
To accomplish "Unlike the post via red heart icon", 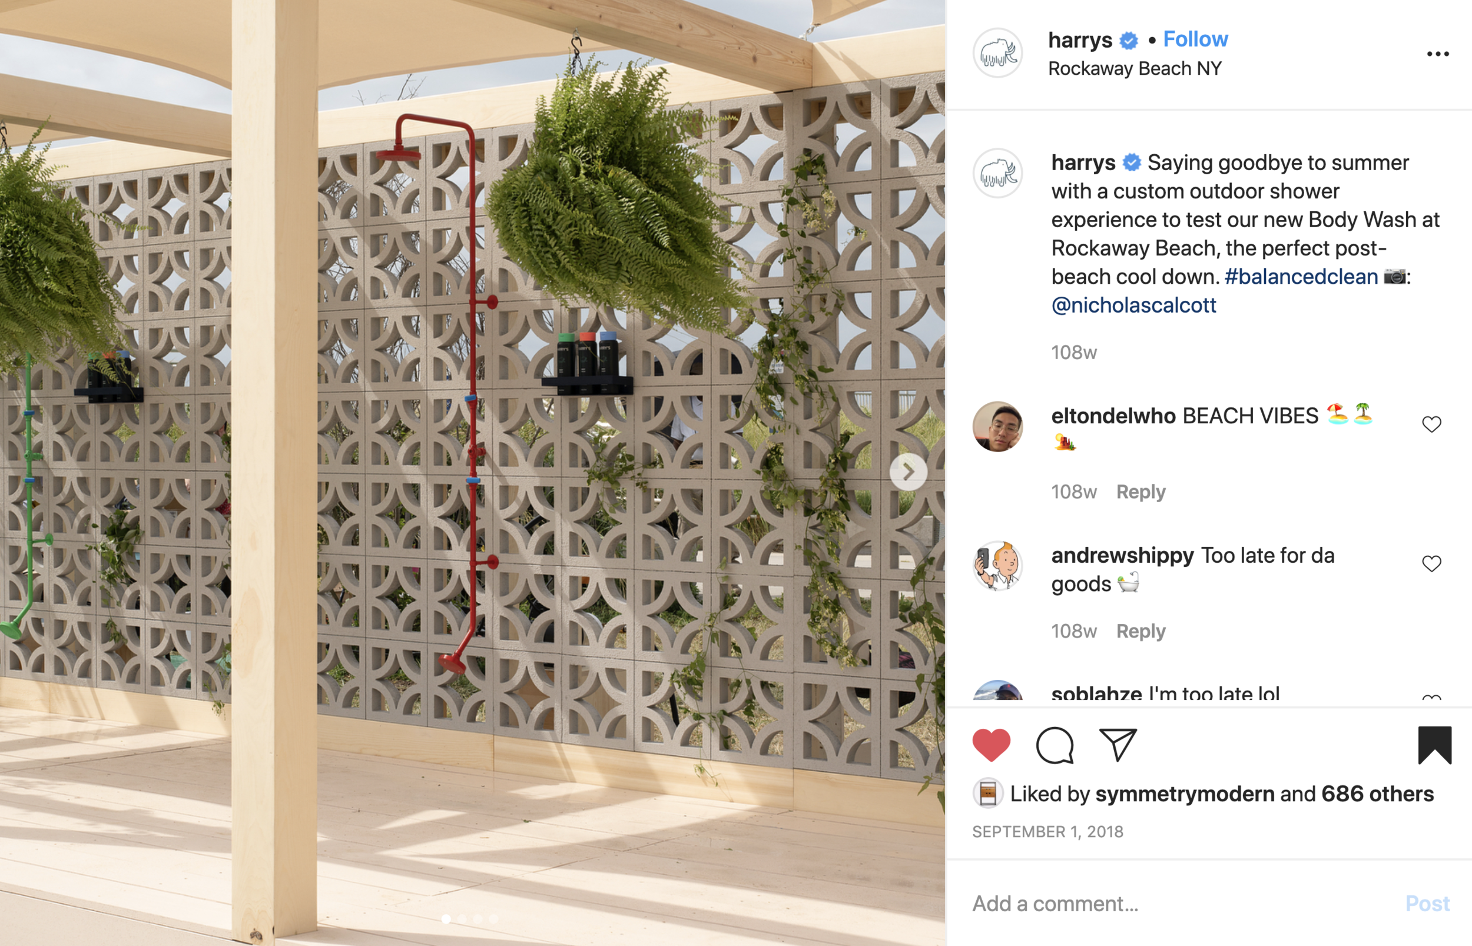I will coord(991,745).
